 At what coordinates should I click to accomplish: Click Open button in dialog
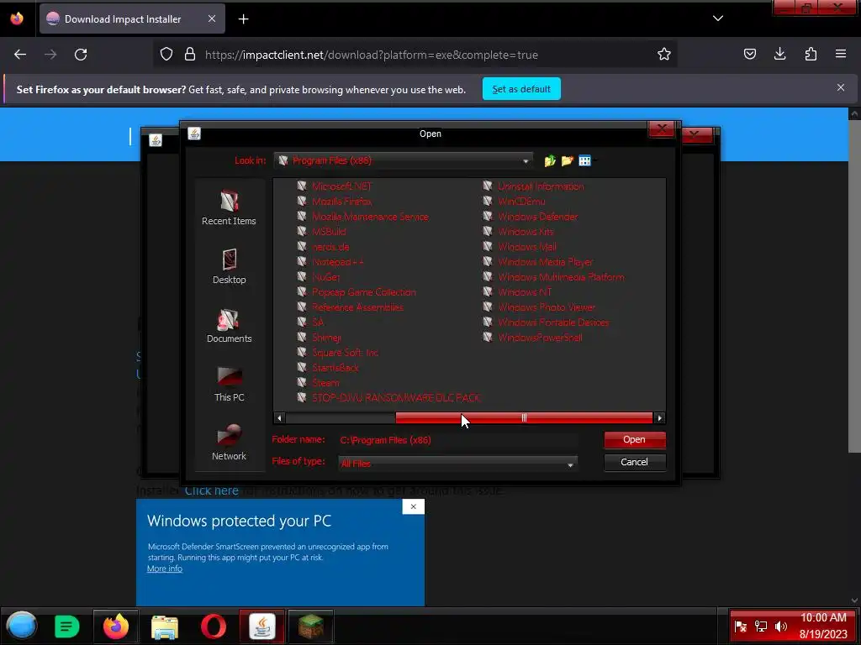coord(635,439)
